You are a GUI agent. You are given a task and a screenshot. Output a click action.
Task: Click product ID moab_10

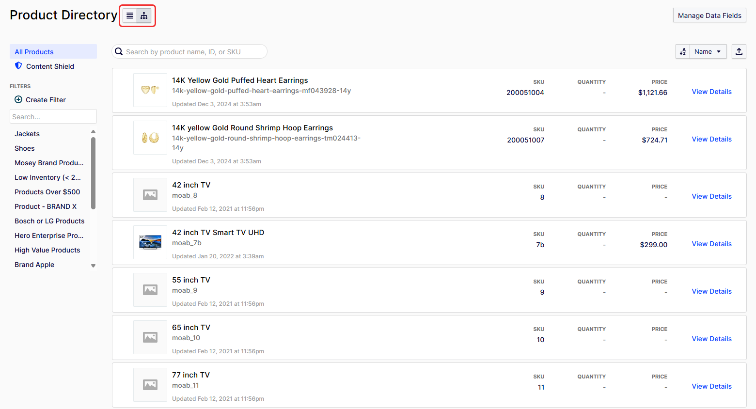pyautogui.click(x=186, y=338)
